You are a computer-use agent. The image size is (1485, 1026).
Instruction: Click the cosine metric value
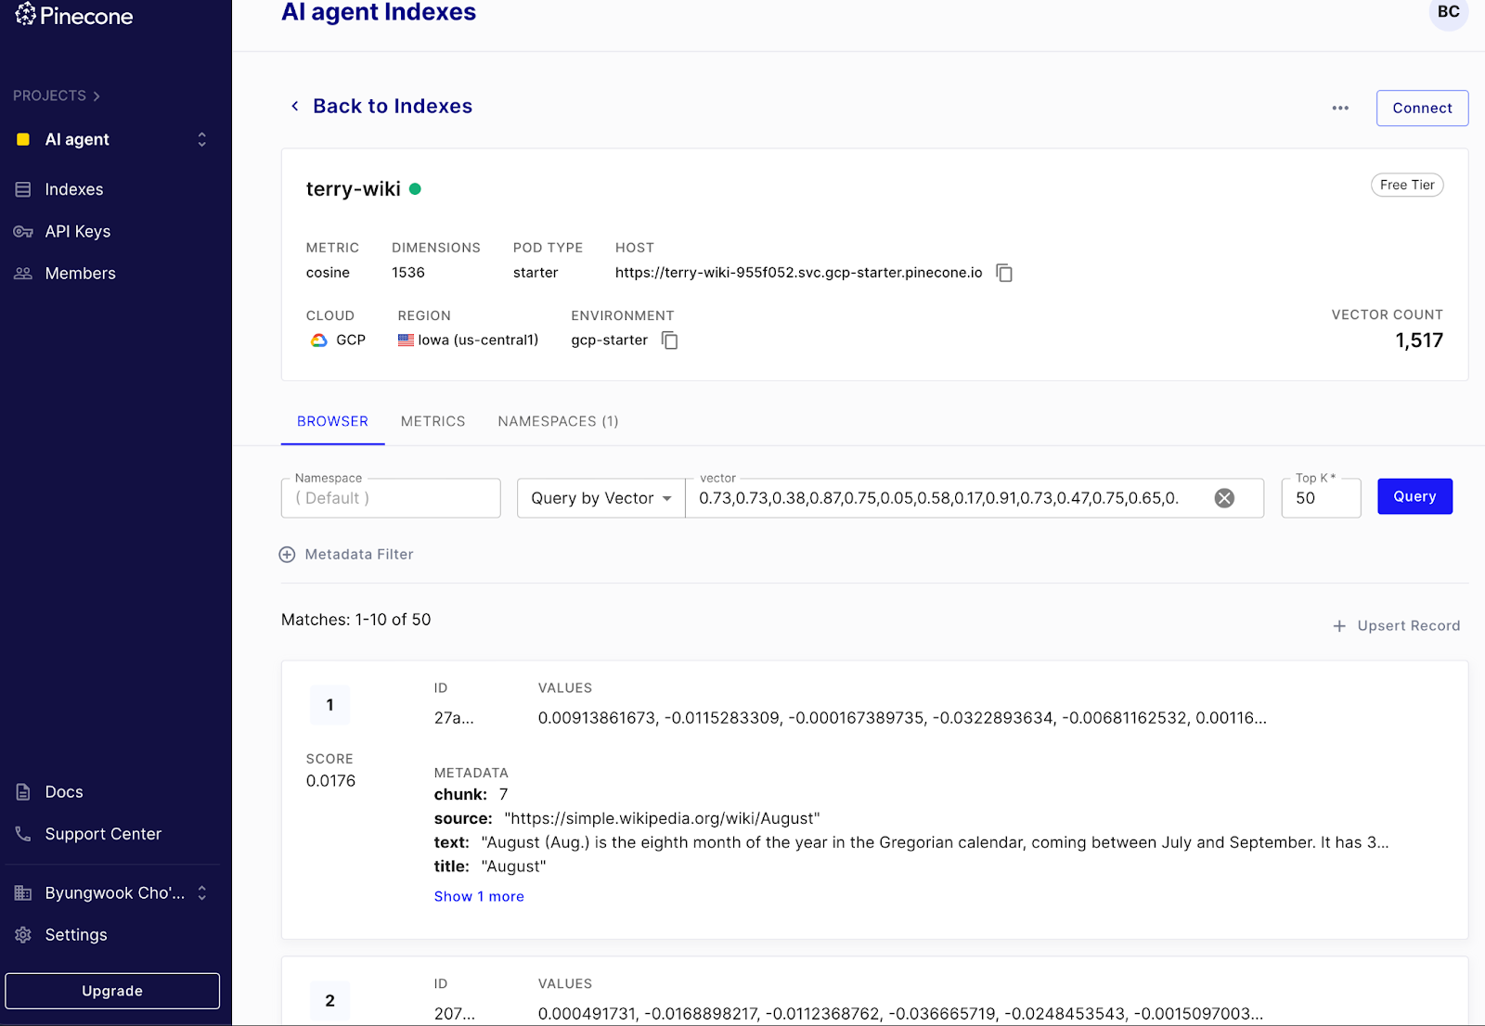(328, 273)
